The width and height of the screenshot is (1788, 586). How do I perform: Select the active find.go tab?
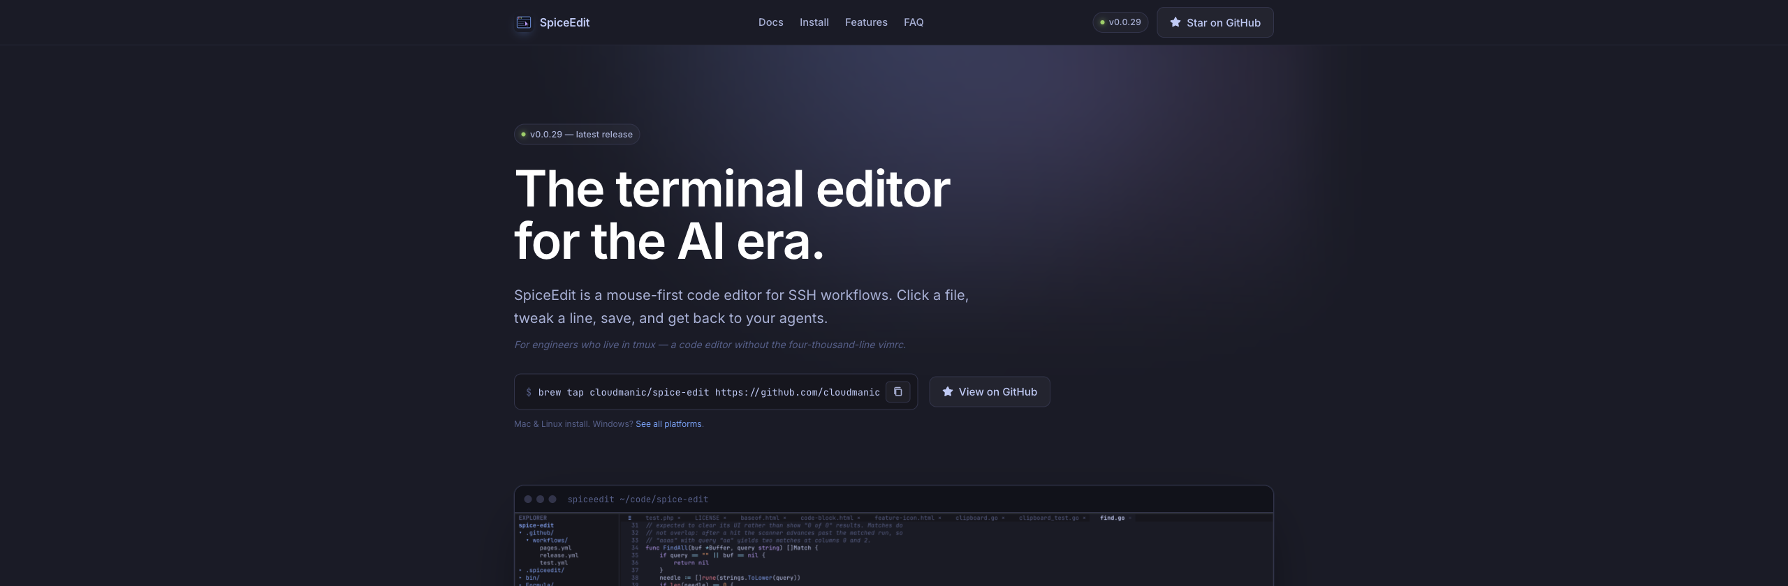click(1112, 518)
